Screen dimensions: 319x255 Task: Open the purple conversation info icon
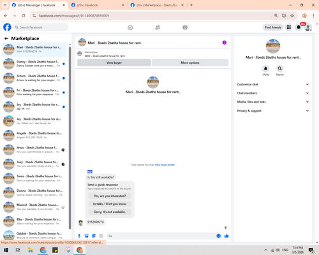pos(225,43)
